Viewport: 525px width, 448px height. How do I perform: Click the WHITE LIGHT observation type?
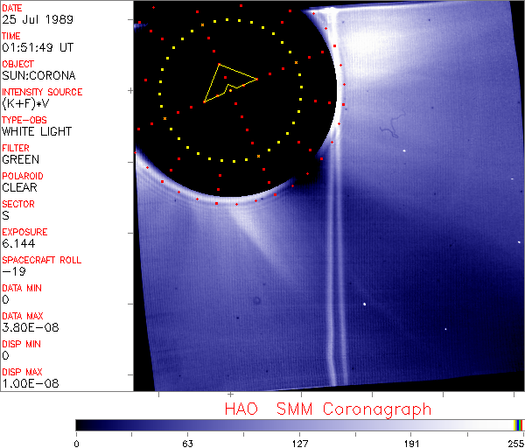coord(37,132)
